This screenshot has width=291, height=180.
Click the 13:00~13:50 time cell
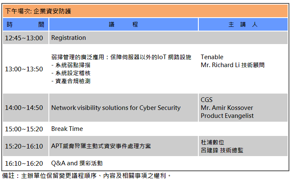[x=24, y=69]
